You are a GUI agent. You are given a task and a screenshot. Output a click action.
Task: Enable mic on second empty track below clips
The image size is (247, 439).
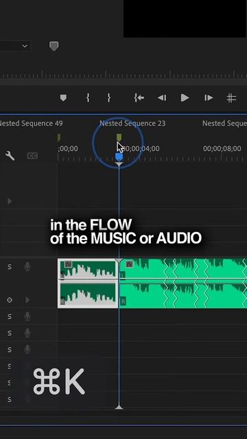[27, 333]
